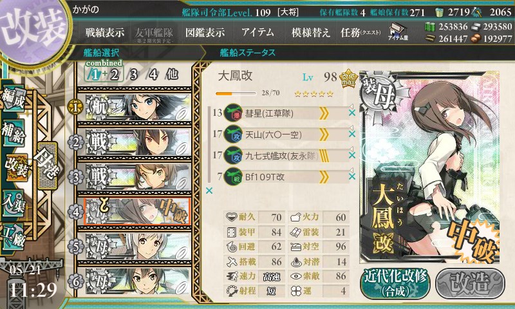Click the greyed 改造 remodel button
515x309 pixels.
tap(471, 283)
